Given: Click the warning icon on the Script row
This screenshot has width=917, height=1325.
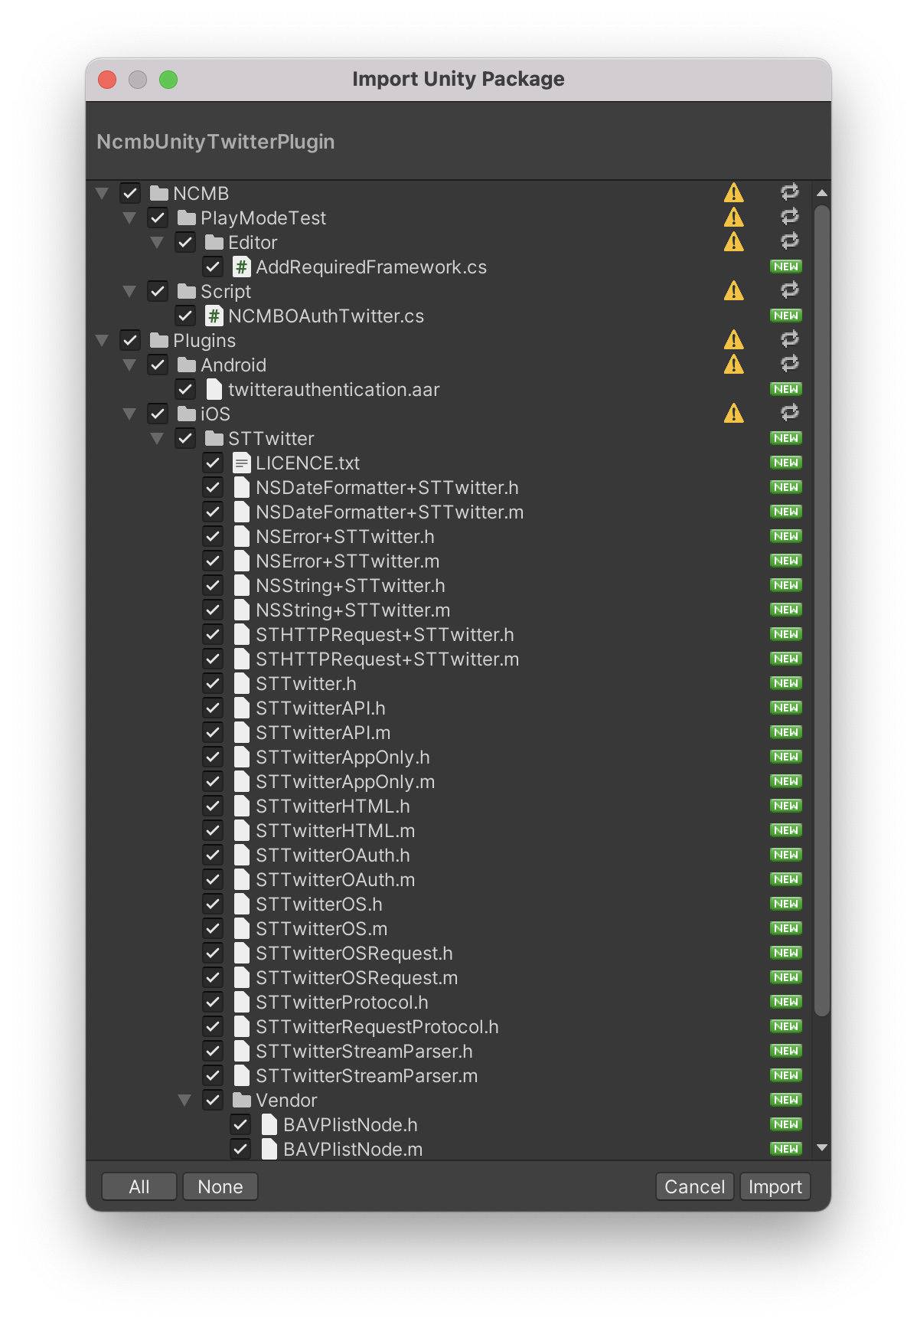Looking at the screenshot, I should coord(733,291).
